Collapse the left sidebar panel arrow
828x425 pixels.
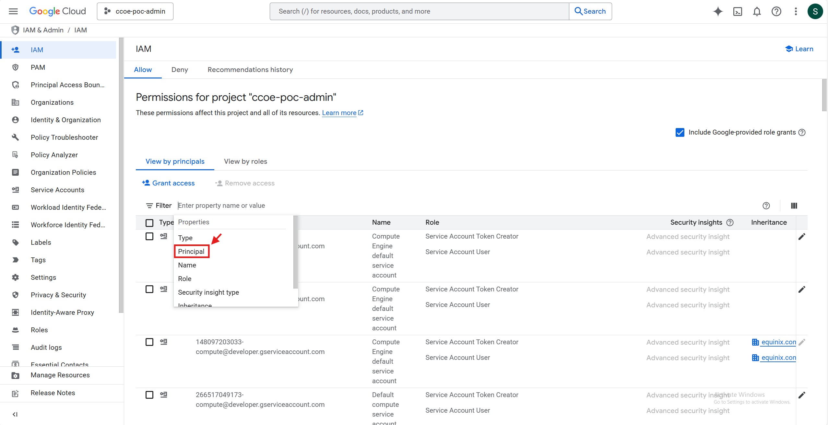[15, 414]
